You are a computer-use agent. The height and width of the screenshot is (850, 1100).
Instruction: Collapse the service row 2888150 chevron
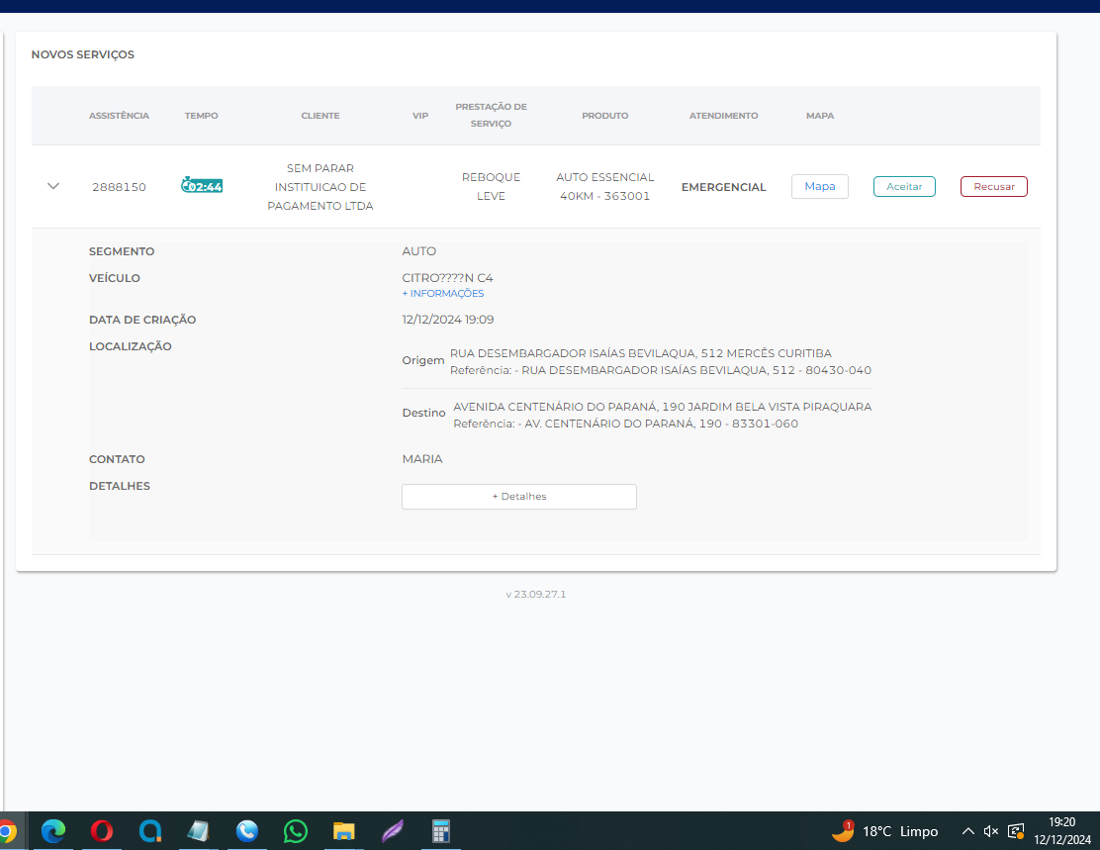53,186
